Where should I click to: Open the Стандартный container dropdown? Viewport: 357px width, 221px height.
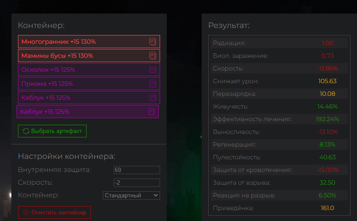(131, 195)
